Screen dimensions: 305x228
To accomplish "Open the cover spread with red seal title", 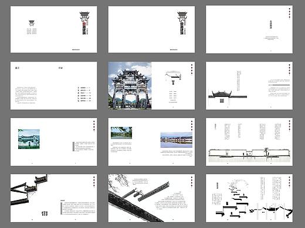I will [54, 29].
